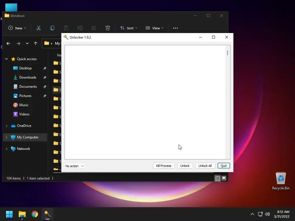Image resolution: width=295 pixels, height=221 pixels.
Task: Show hidden system tray icons
Action: pyautogui.click(x=252, y=214)
